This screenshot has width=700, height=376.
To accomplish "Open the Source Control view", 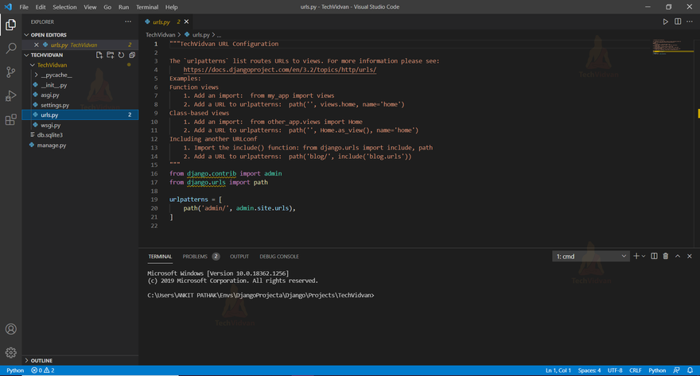I will 11,72.
